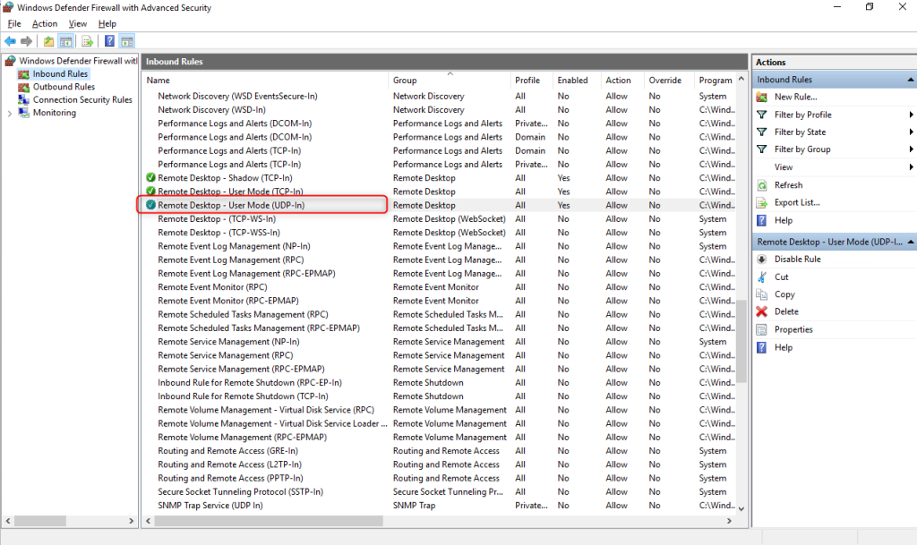Viewport: 917px width, 545px height.
Task: Open the Filter by Group submenu arrow
Action: pyautogui.click(x=911, y=149)
